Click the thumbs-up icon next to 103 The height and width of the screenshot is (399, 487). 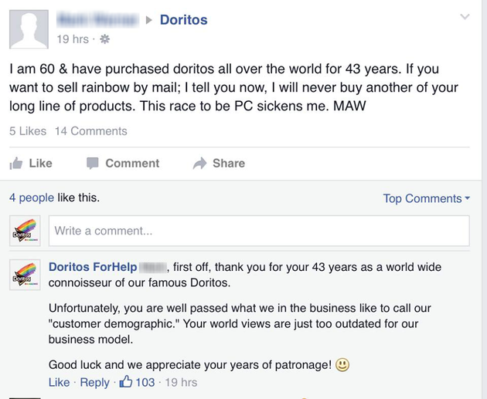tap(126, 382)
